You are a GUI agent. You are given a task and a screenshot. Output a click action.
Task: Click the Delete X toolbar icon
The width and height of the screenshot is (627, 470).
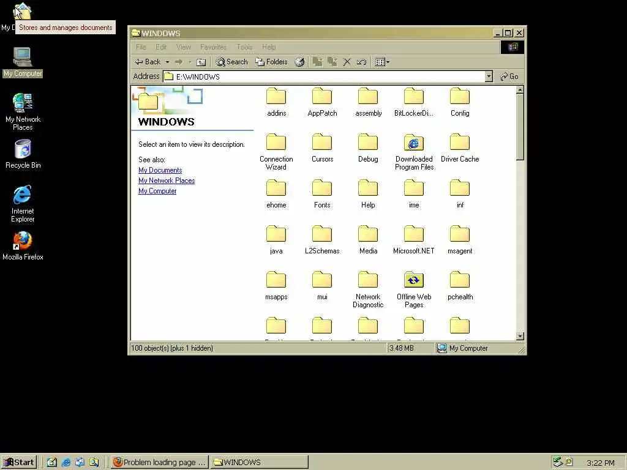coord(347,62)
